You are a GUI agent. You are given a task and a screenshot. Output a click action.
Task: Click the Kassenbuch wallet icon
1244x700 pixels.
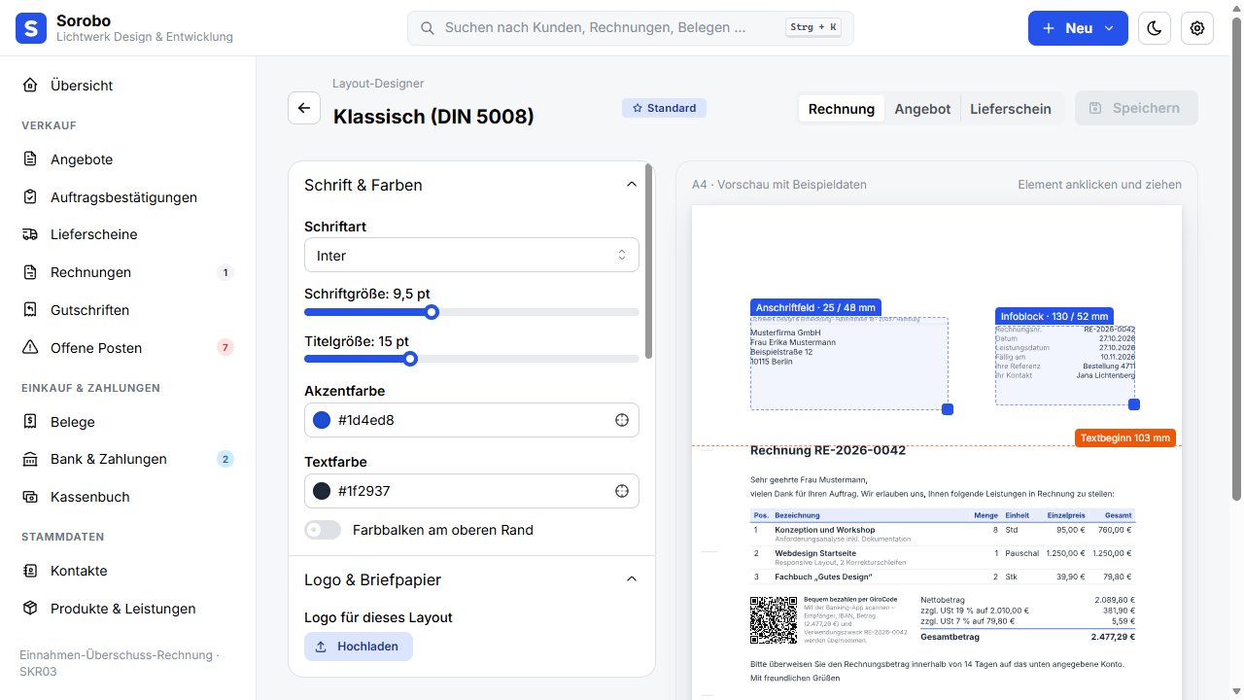tap(31, 497)
